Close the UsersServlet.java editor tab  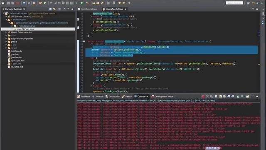click(x=126, y=9)
